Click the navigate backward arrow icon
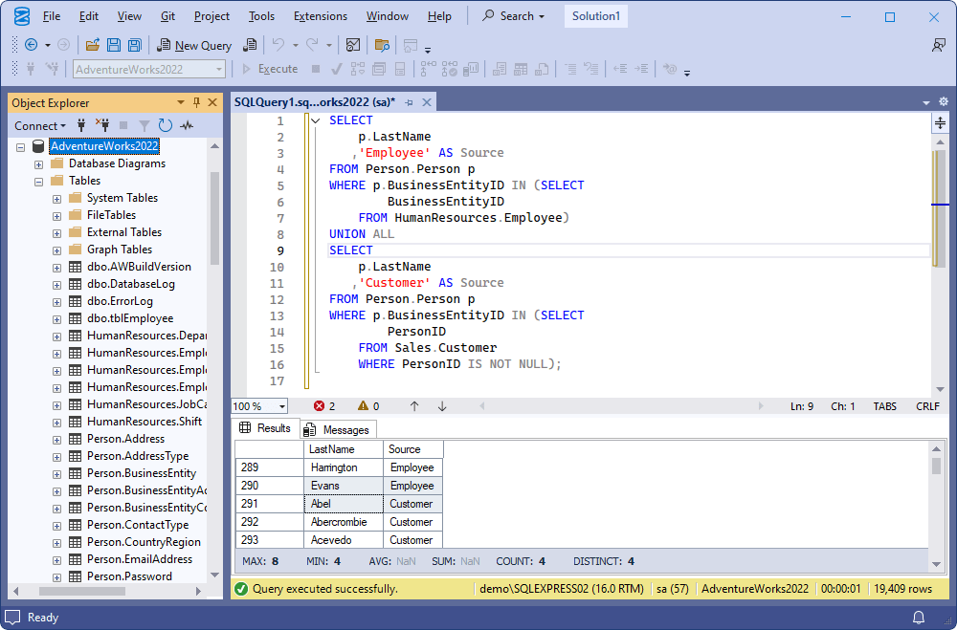The width and height of the screenshot is (957, 630). click(x=32, y=45)
